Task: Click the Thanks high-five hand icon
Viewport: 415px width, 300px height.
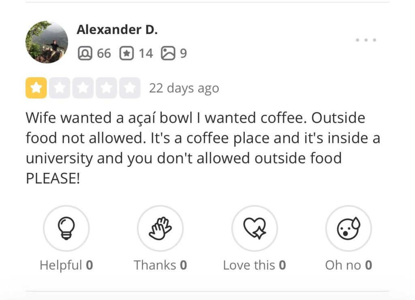Action: (160, 228)
